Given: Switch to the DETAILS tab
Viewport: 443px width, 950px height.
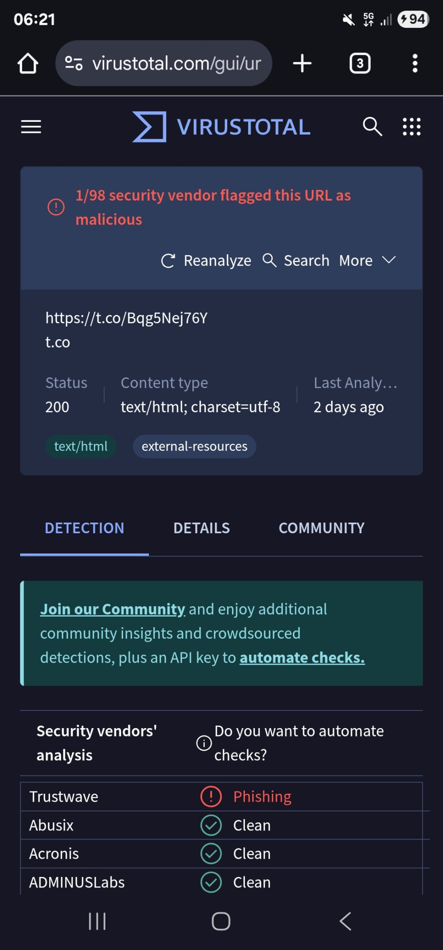Looking at the screenshot, I should click(202, 528).
